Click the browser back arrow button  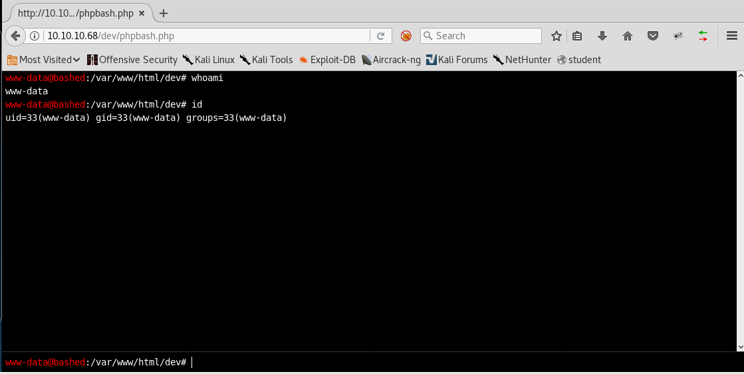(15, 36)
